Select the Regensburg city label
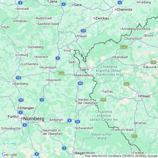This screenshot has width=158, height=158. [x=85, y=153]
